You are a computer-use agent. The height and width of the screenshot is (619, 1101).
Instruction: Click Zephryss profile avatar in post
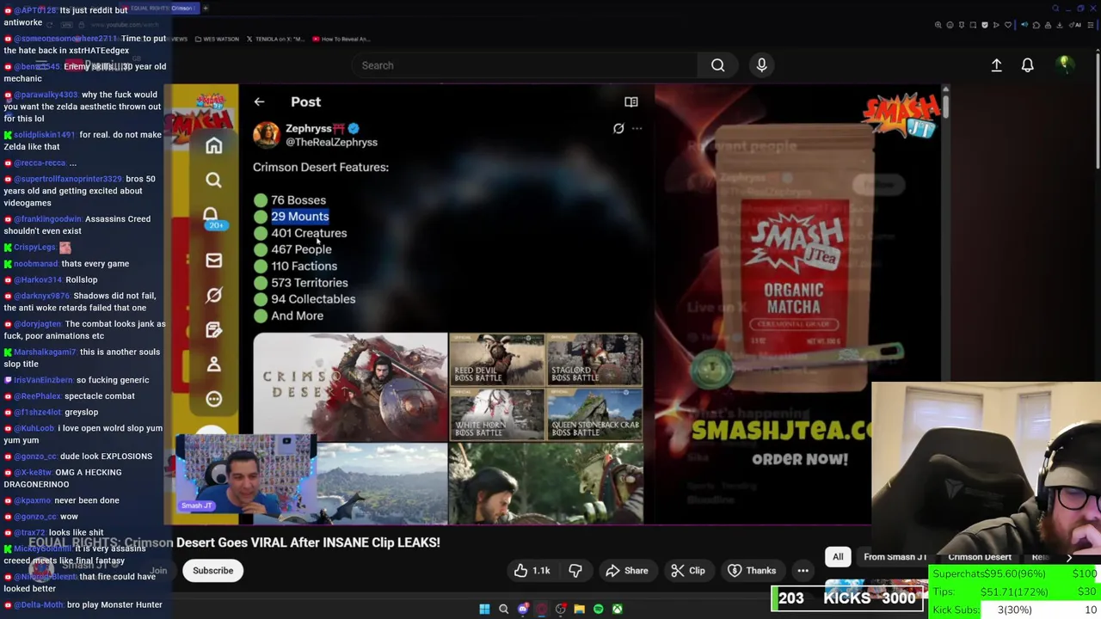[x=267, y=135]
